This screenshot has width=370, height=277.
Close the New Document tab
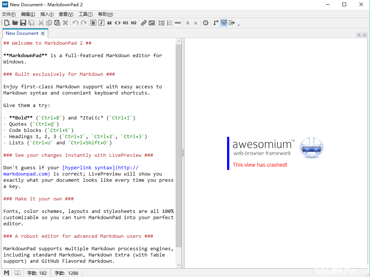click(43, 33)
